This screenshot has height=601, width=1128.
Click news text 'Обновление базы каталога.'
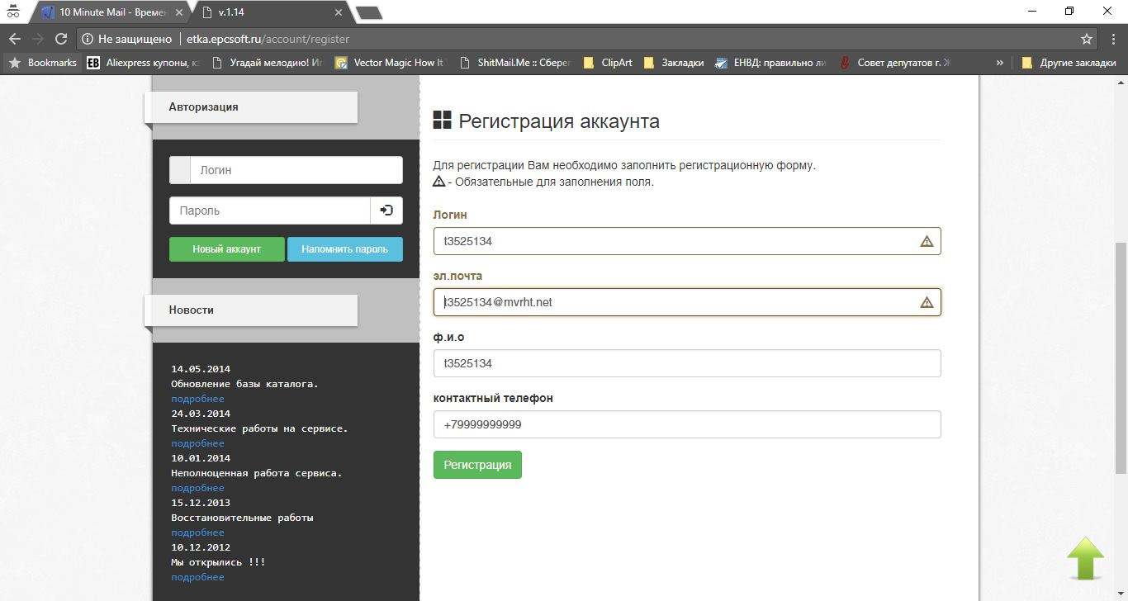click(244, 384)
